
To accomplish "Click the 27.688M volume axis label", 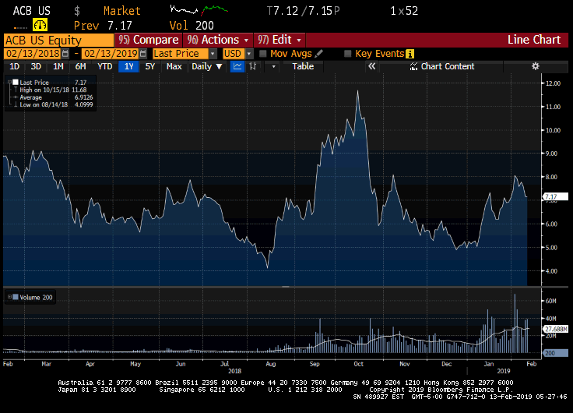I will (556, 329).
